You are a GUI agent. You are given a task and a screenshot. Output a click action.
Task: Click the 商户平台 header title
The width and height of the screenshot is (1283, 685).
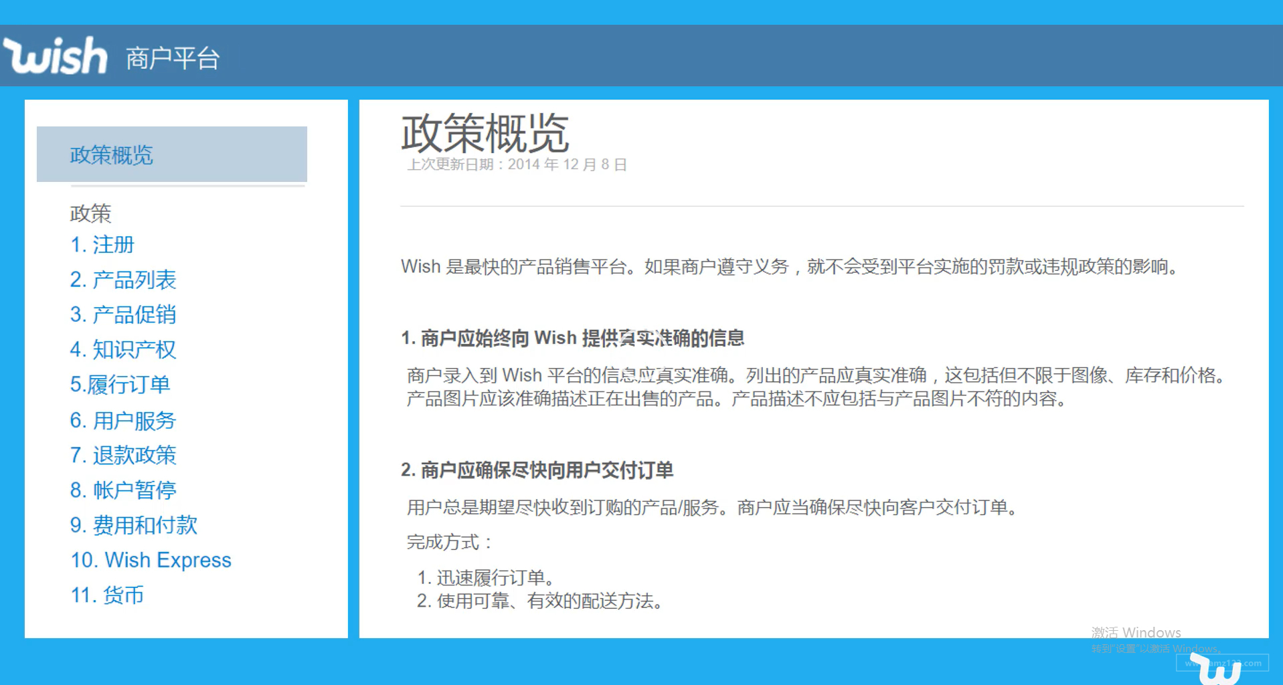point(173,58)
